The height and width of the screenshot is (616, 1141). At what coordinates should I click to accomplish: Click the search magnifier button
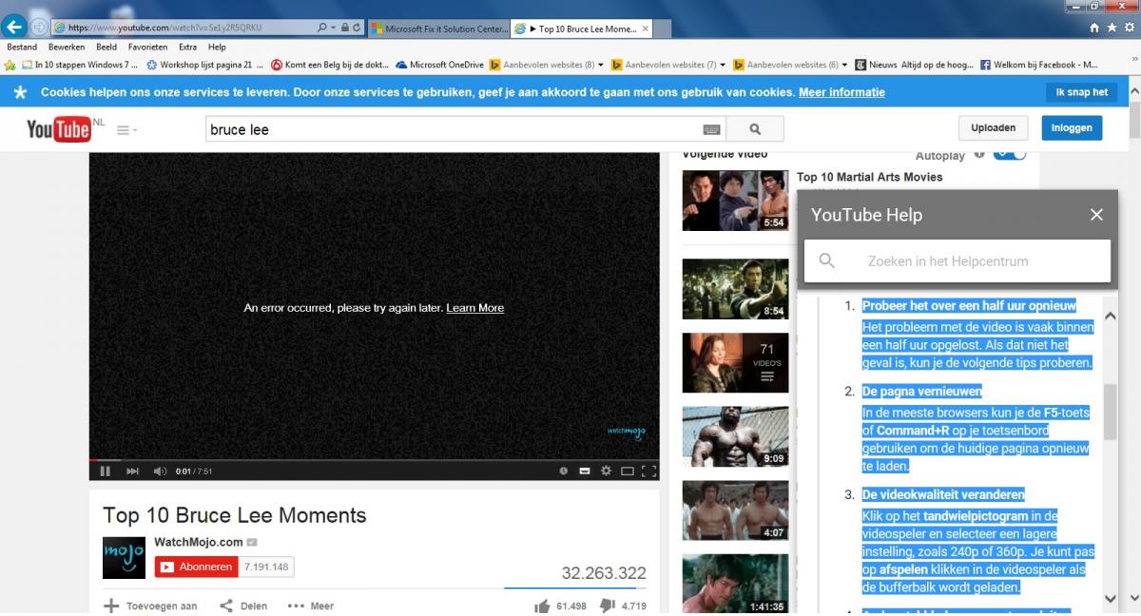click(x=755, y=129)
